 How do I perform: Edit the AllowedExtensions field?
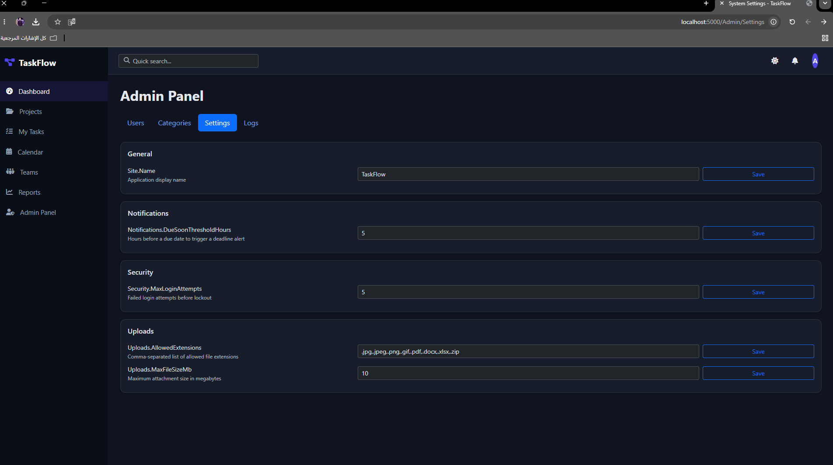click(x=528, y=351)
